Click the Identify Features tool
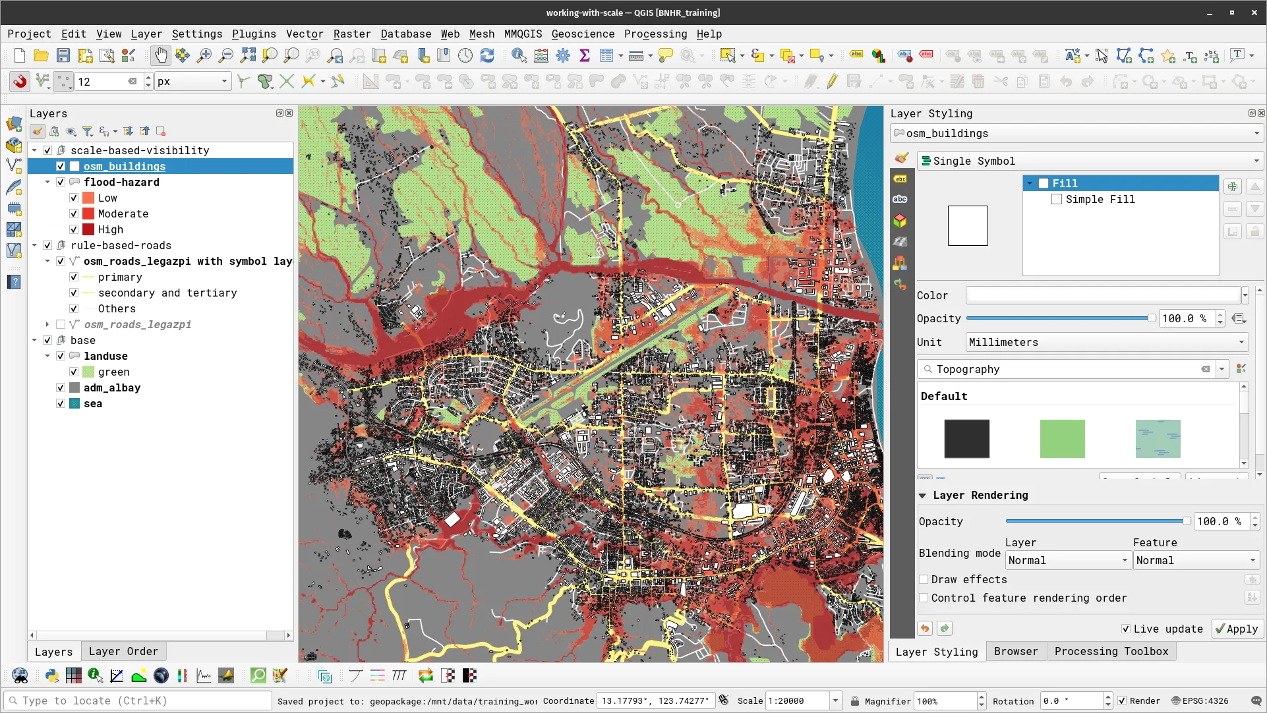 (x=519, y=55)
